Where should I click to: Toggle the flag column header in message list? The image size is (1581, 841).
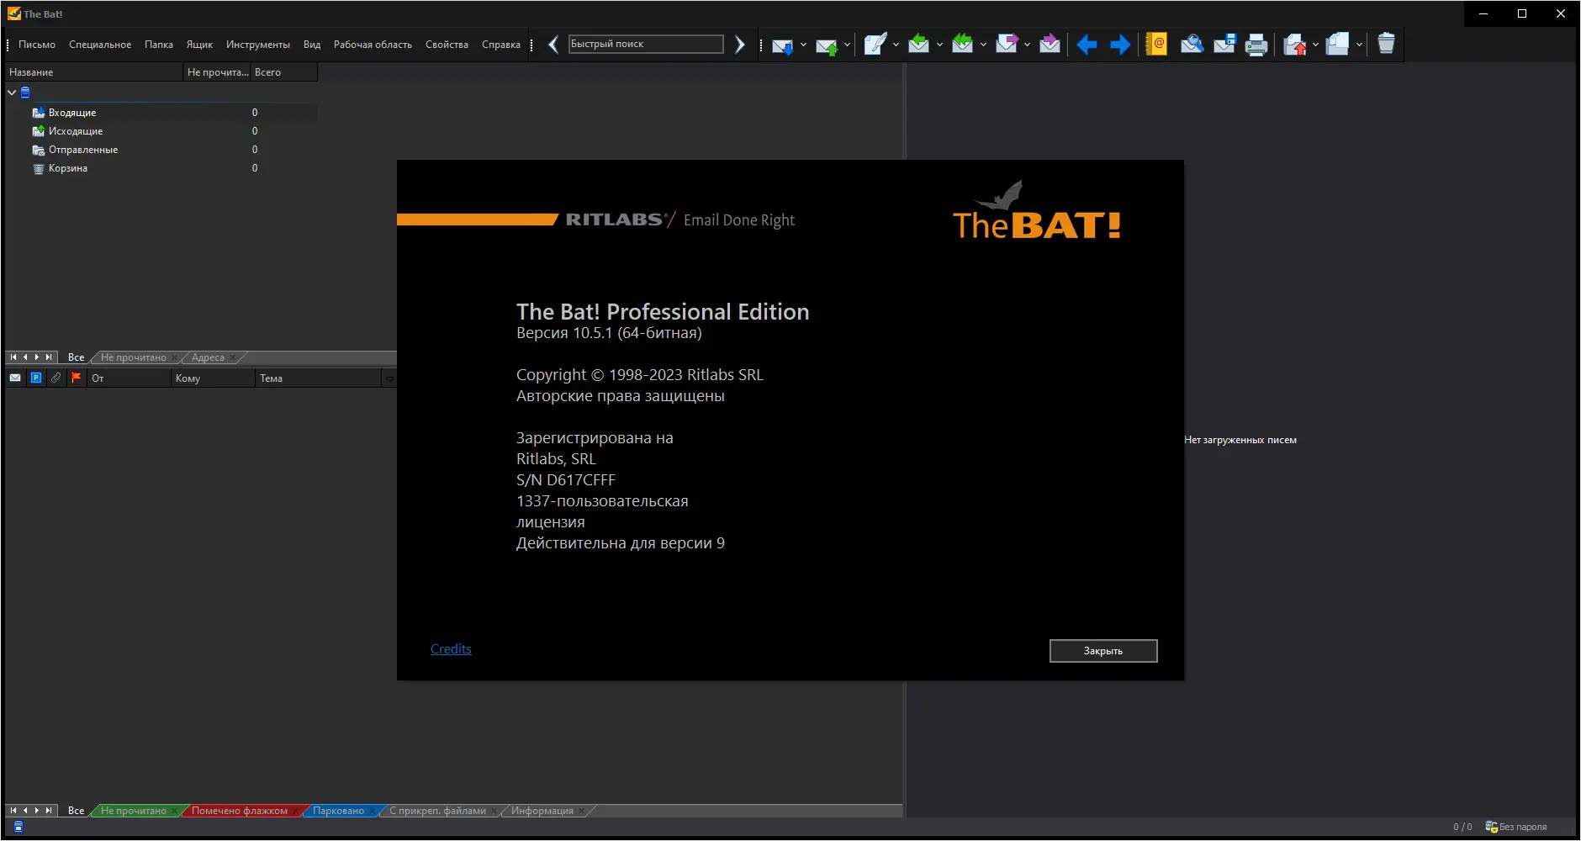tap(76, 378)
